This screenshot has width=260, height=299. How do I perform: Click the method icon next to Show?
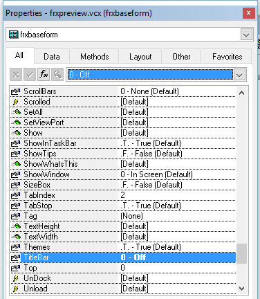(x=16, y=133)
